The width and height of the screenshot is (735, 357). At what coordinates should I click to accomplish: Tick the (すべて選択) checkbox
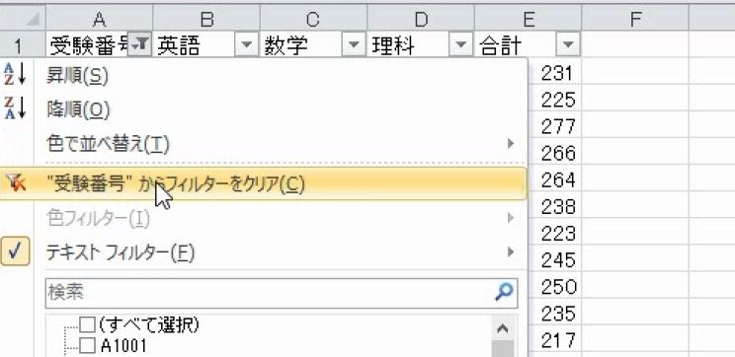coord(87,323)
